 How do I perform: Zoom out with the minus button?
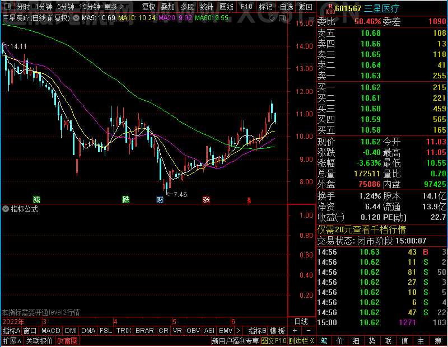click(x=309, y=330)
